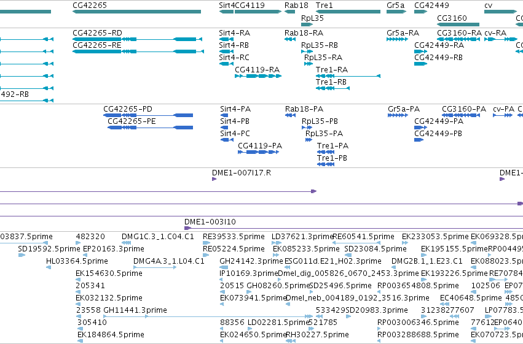Select transcript CG42449-RA

coord(439,45)
